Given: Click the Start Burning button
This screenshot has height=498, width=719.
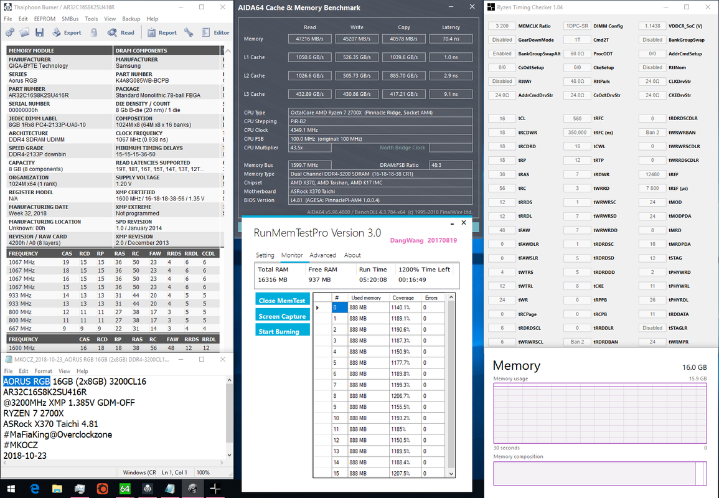Looking at the screenshot, I should 283,331.
